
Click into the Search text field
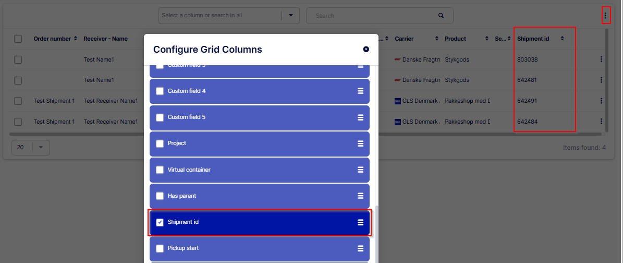click(373, 16)
